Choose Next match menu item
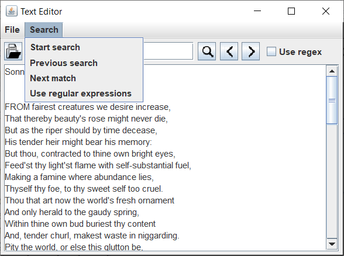 pyautogui.click(x=84, y=78)
